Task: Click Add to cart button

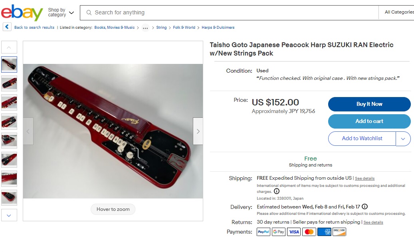Action: (x=369, y=121)
